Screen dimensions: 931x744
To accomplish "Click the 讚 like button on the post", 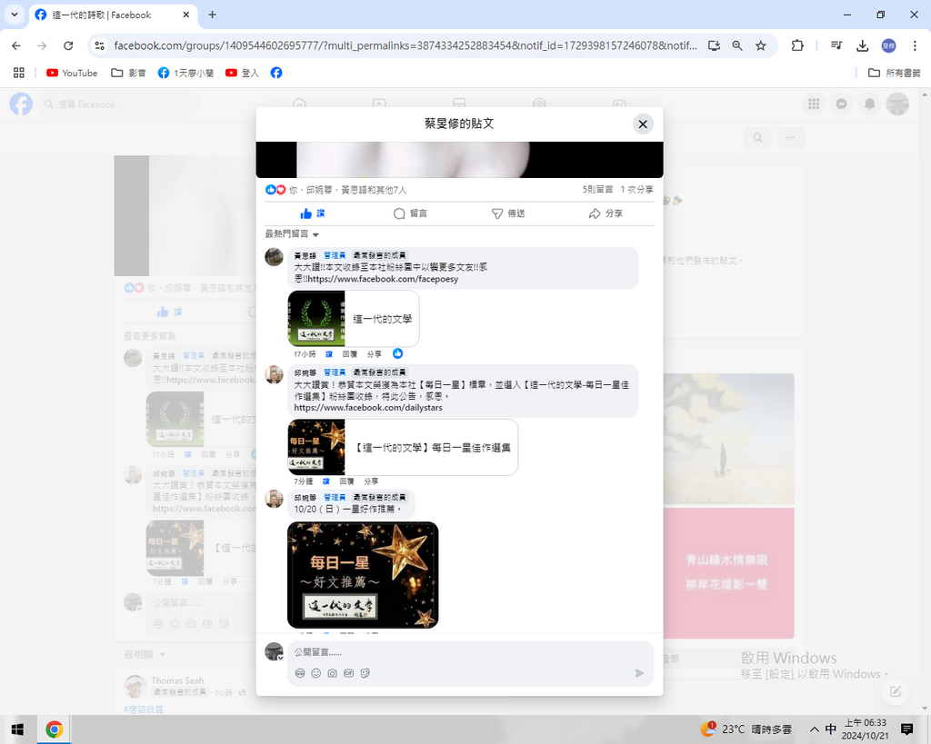I will click(x=312, y=213).
